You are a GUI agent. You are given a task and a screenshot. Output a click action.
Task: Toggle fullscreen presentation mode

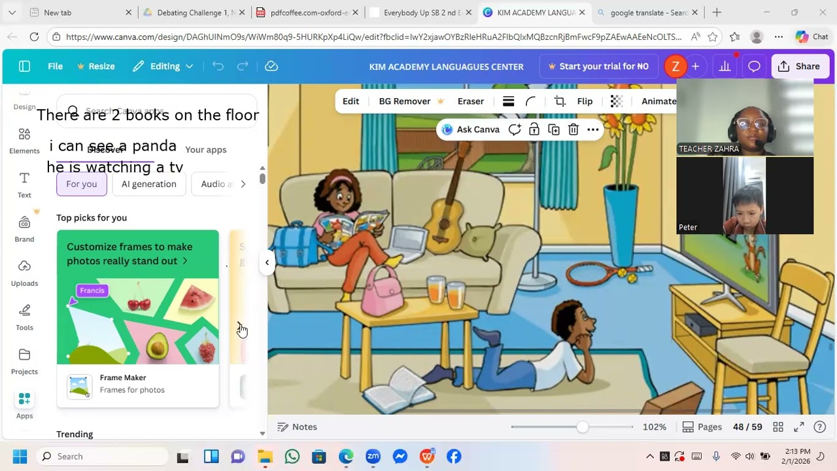(x=799, y=427)
